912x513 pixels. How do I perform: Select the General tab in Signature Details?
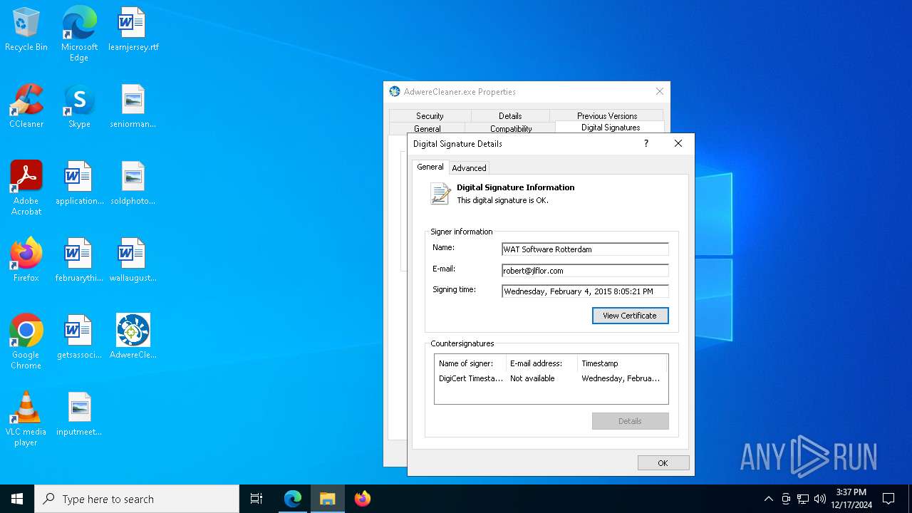click(x=430, y=167)
